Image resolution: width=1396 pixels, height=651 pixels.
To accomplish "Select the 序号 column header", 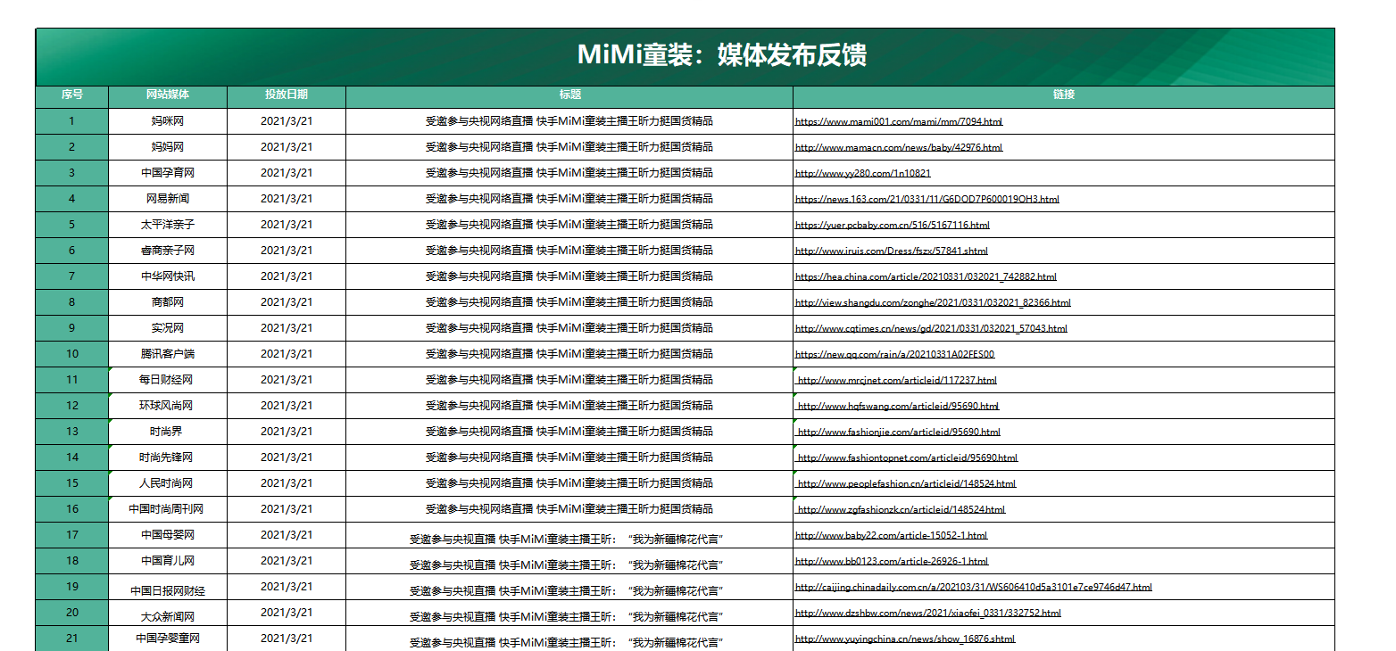I will (72, 95).
